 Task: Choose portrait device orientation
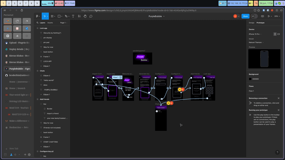pyautogui.click(x=275, y=34)
